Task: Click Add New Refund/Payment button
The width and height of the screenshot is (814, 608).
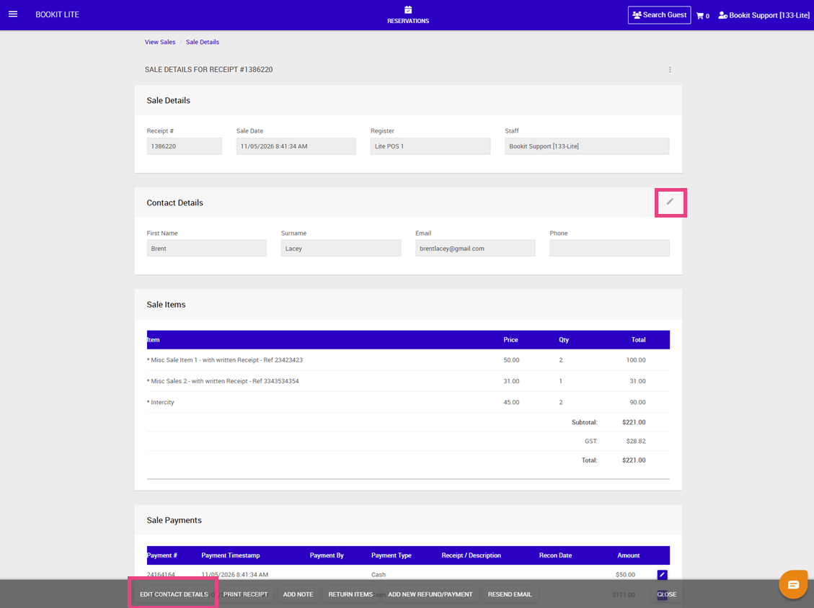Action: click(x=430, y=594)
